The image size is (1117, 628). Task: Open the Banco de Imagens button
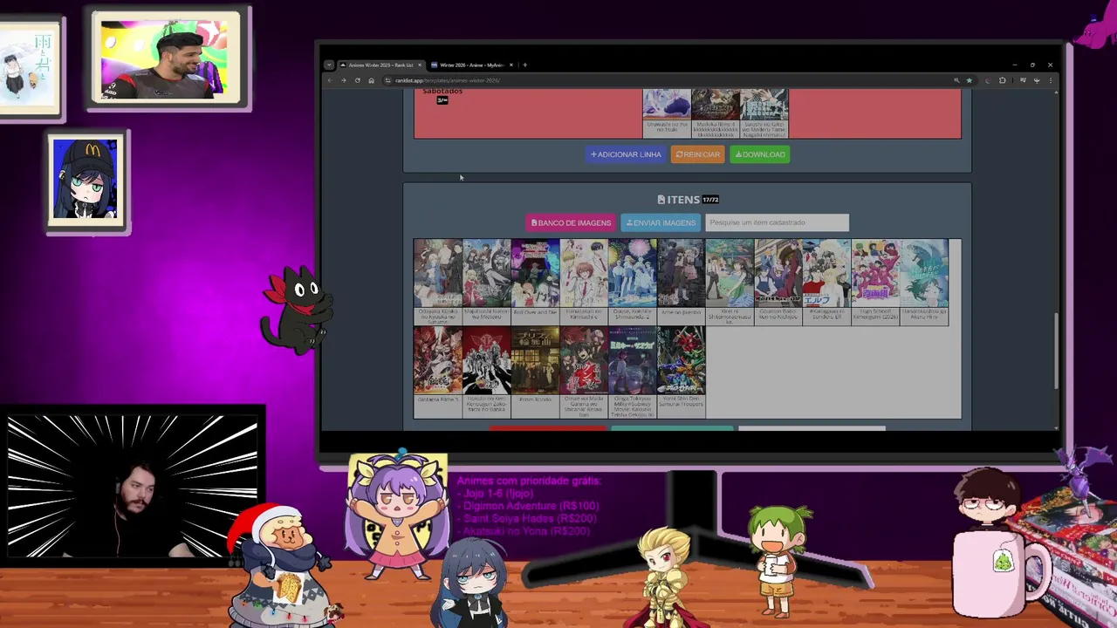pos(571,222)
